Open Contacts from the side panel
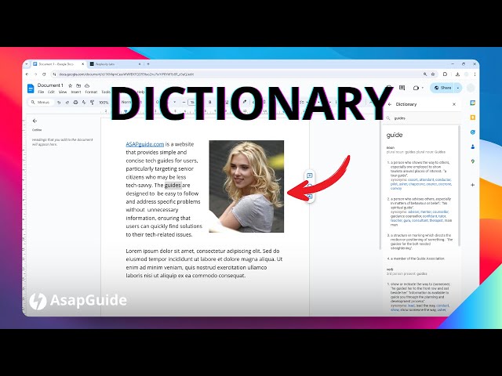The height and width of the screenshot is (376, 502). pyautogui.click(x=473, y=146)
